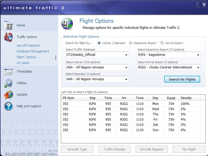
Task: Close the Ultimate Traffic 2 window
Action: [x=204, y=5]
